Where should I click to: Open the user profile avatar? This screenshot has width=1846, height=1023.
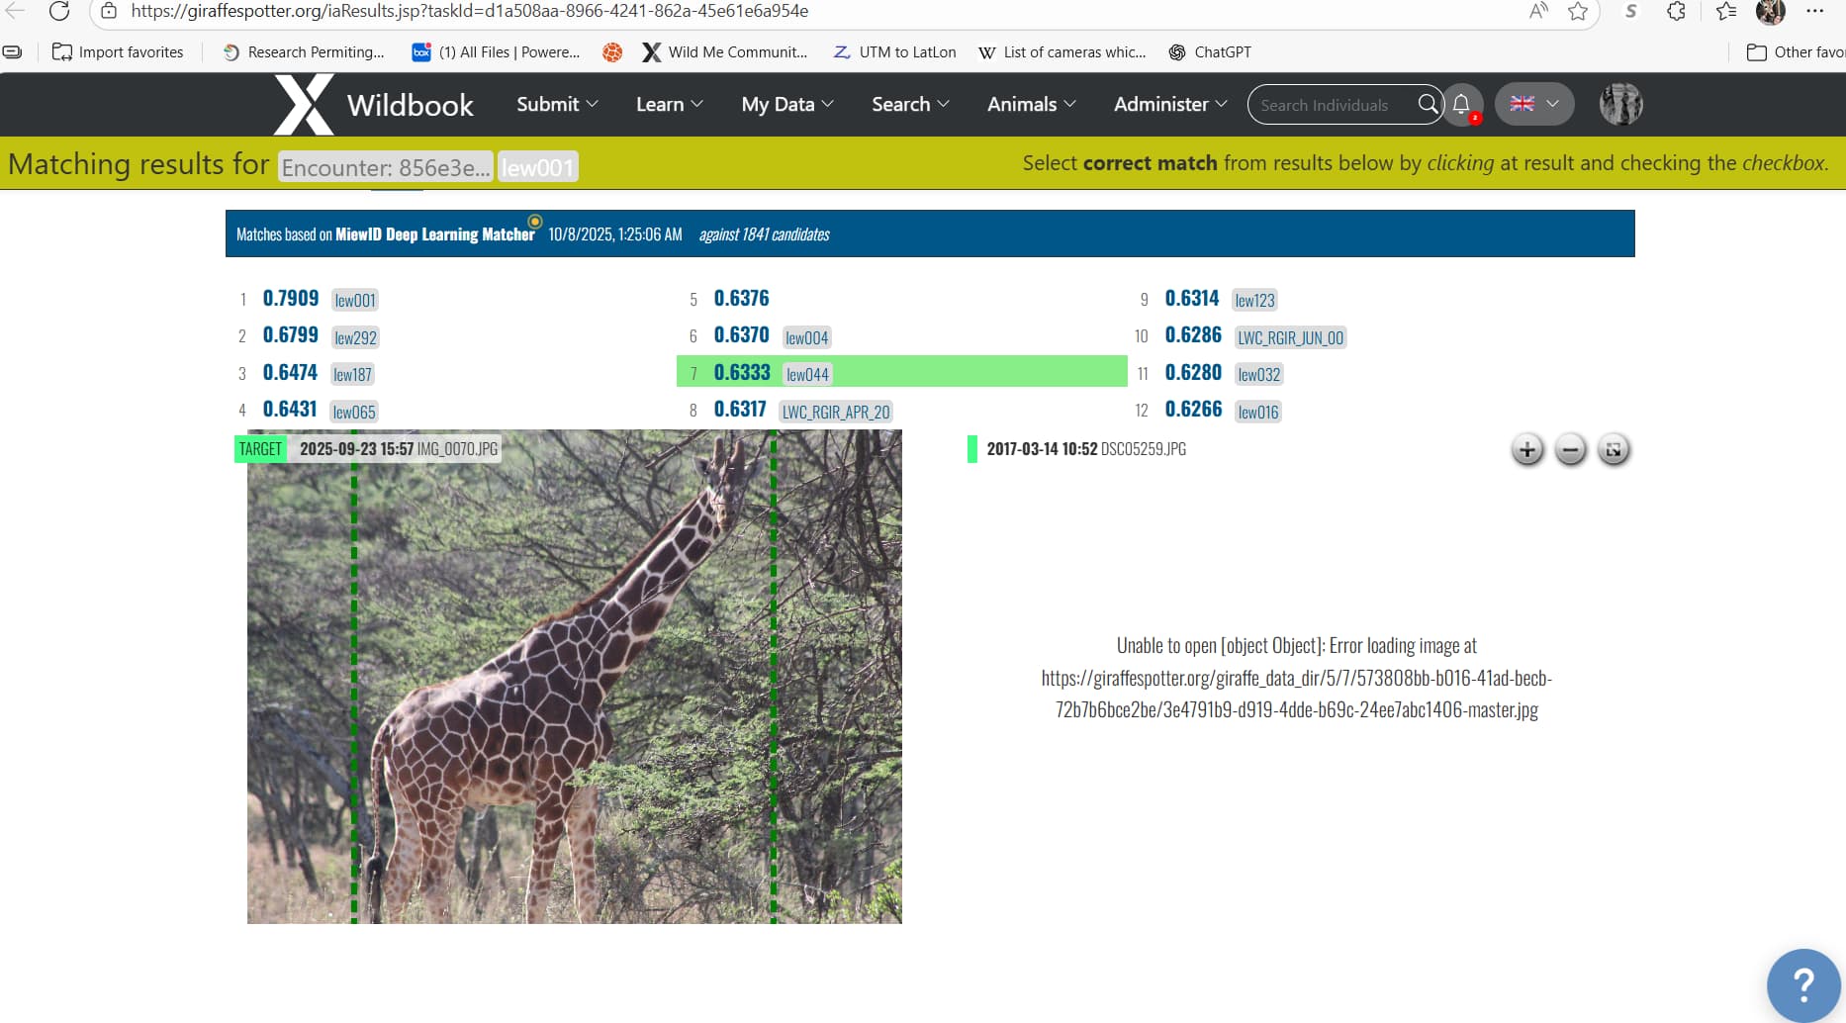(1620, 104)
